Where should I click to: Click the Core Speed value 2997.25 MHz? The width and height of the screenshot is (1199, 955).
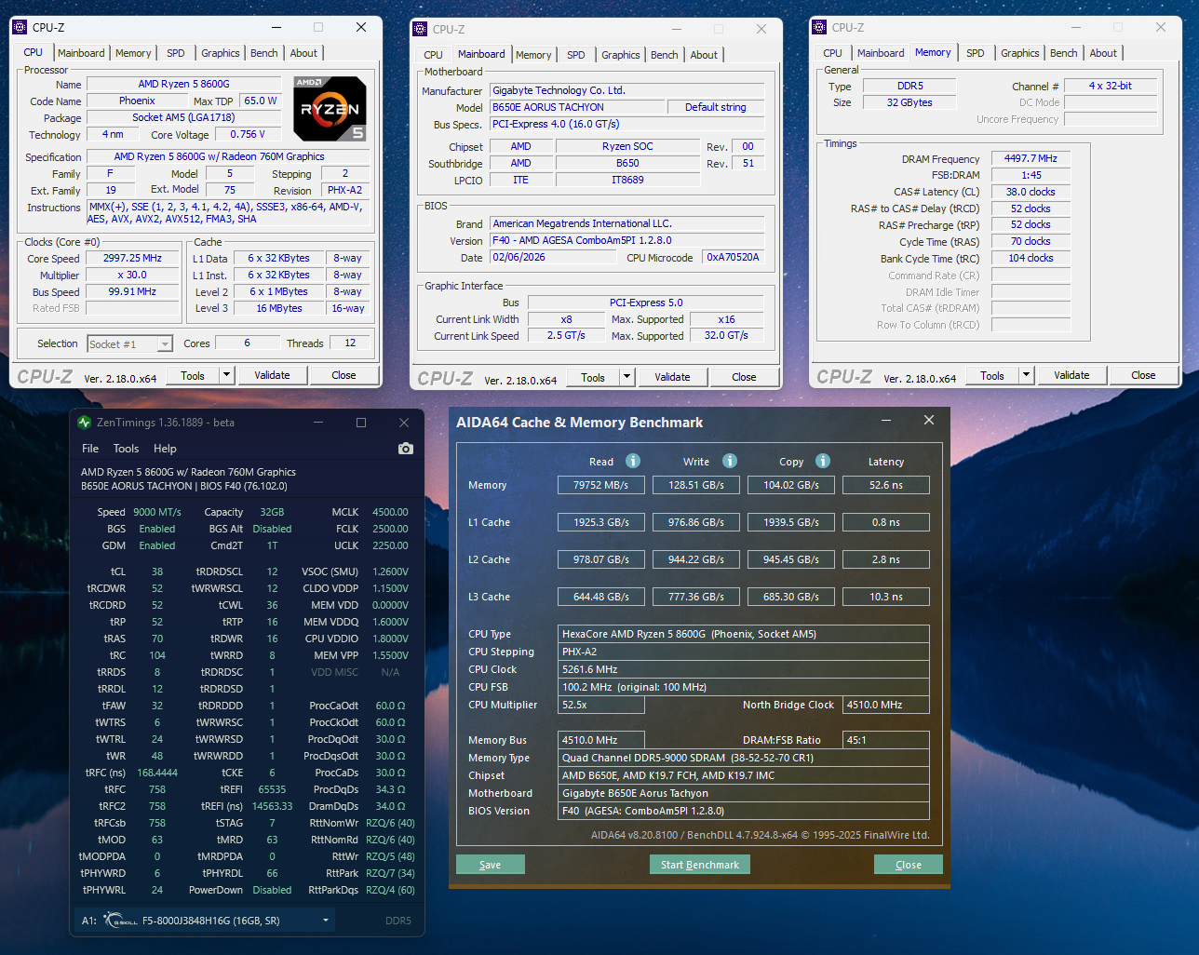(133, 258)
